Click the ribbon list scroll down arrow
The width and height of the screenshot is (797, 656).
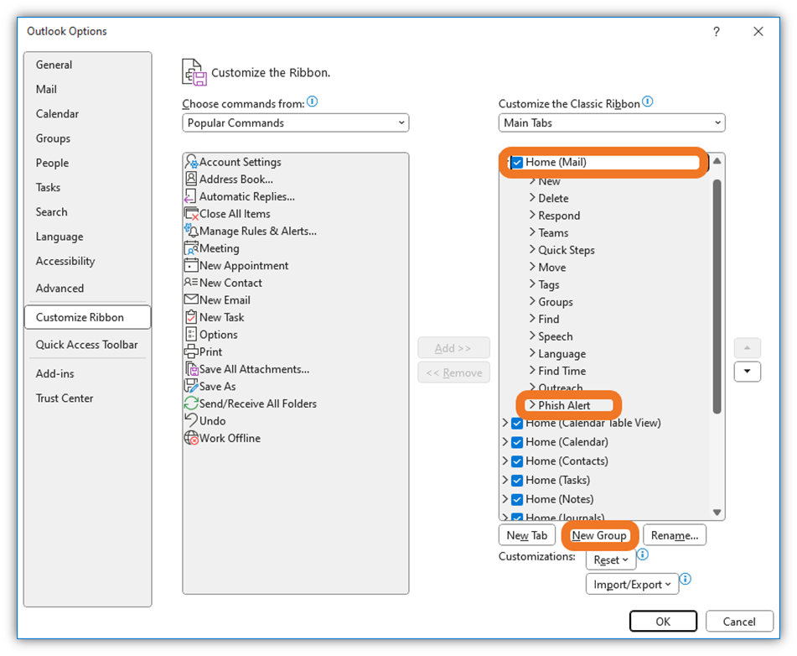[717, 512]
